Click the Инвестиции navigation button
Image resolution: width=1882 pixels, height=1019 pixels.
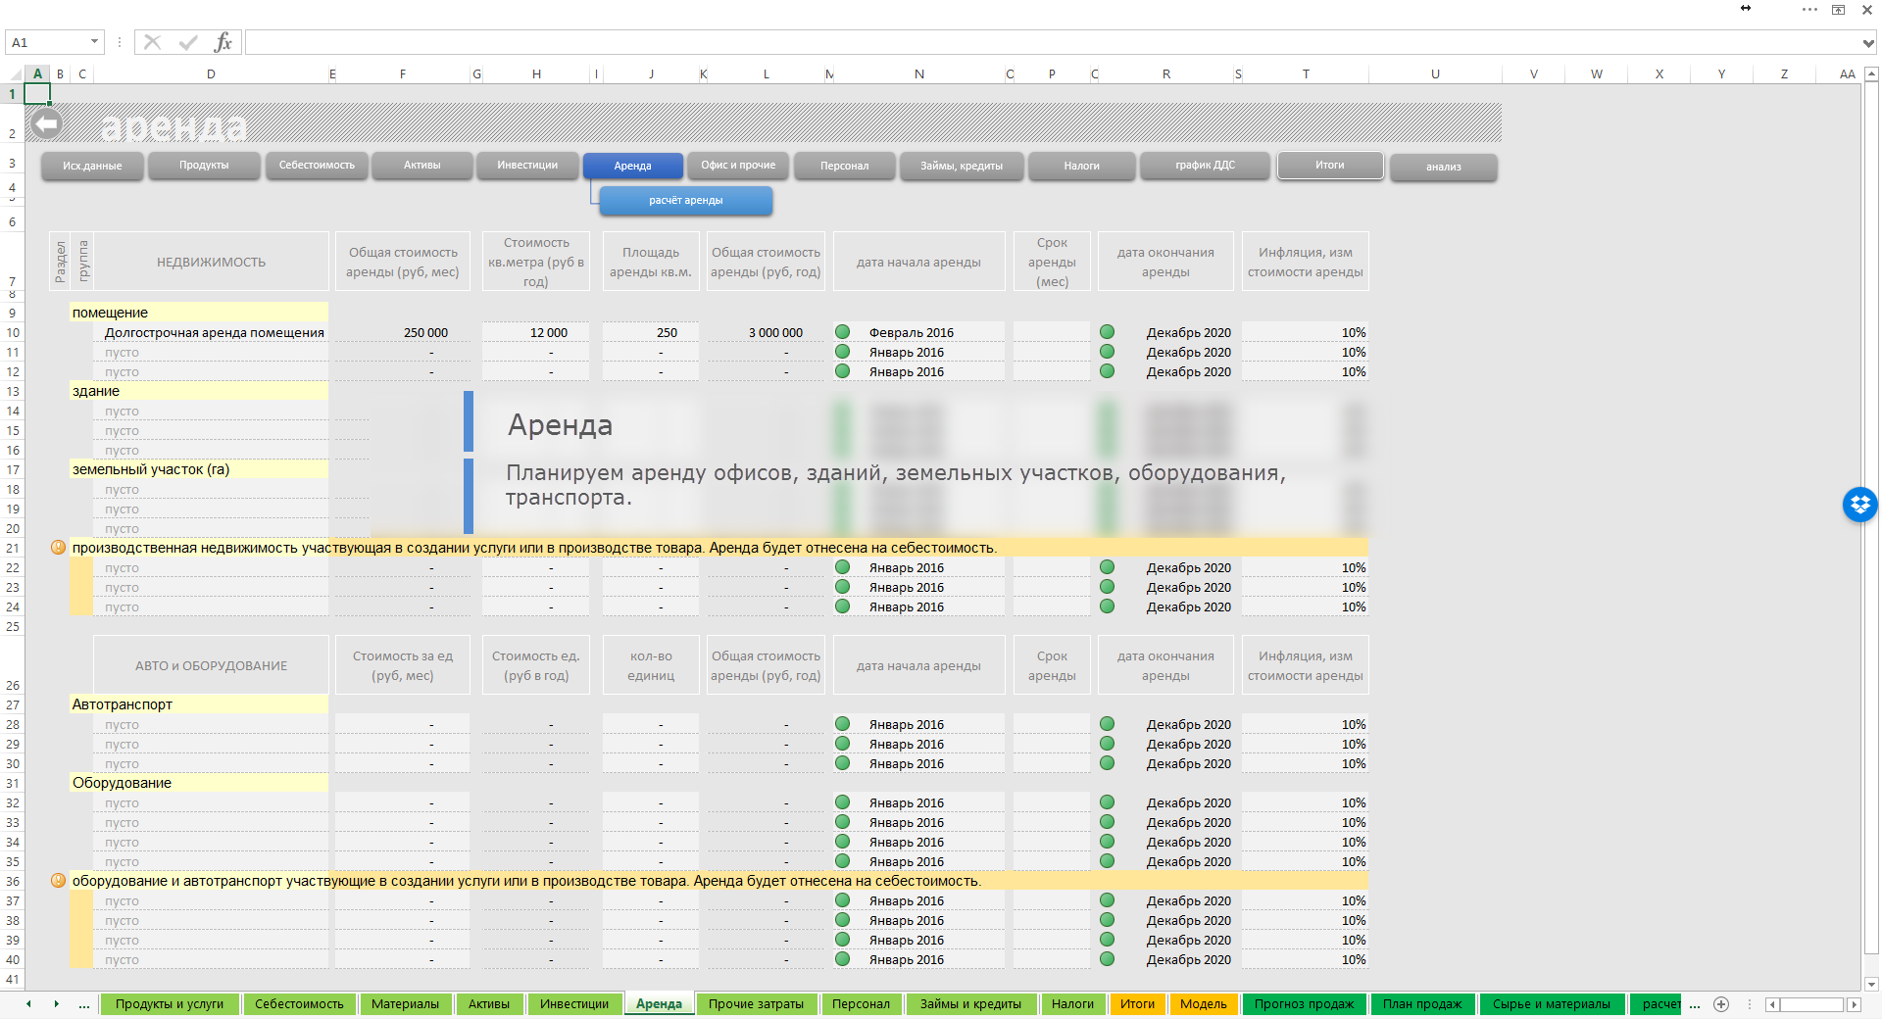(x=527, y=165)
